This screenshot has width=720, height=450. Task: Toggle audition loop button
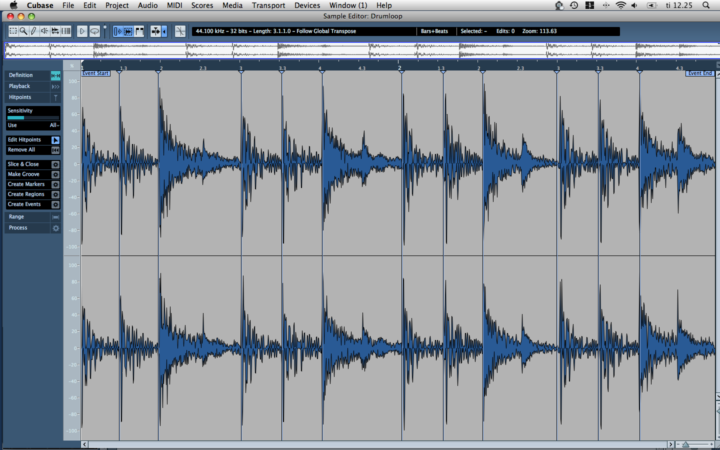pos(94,31)
